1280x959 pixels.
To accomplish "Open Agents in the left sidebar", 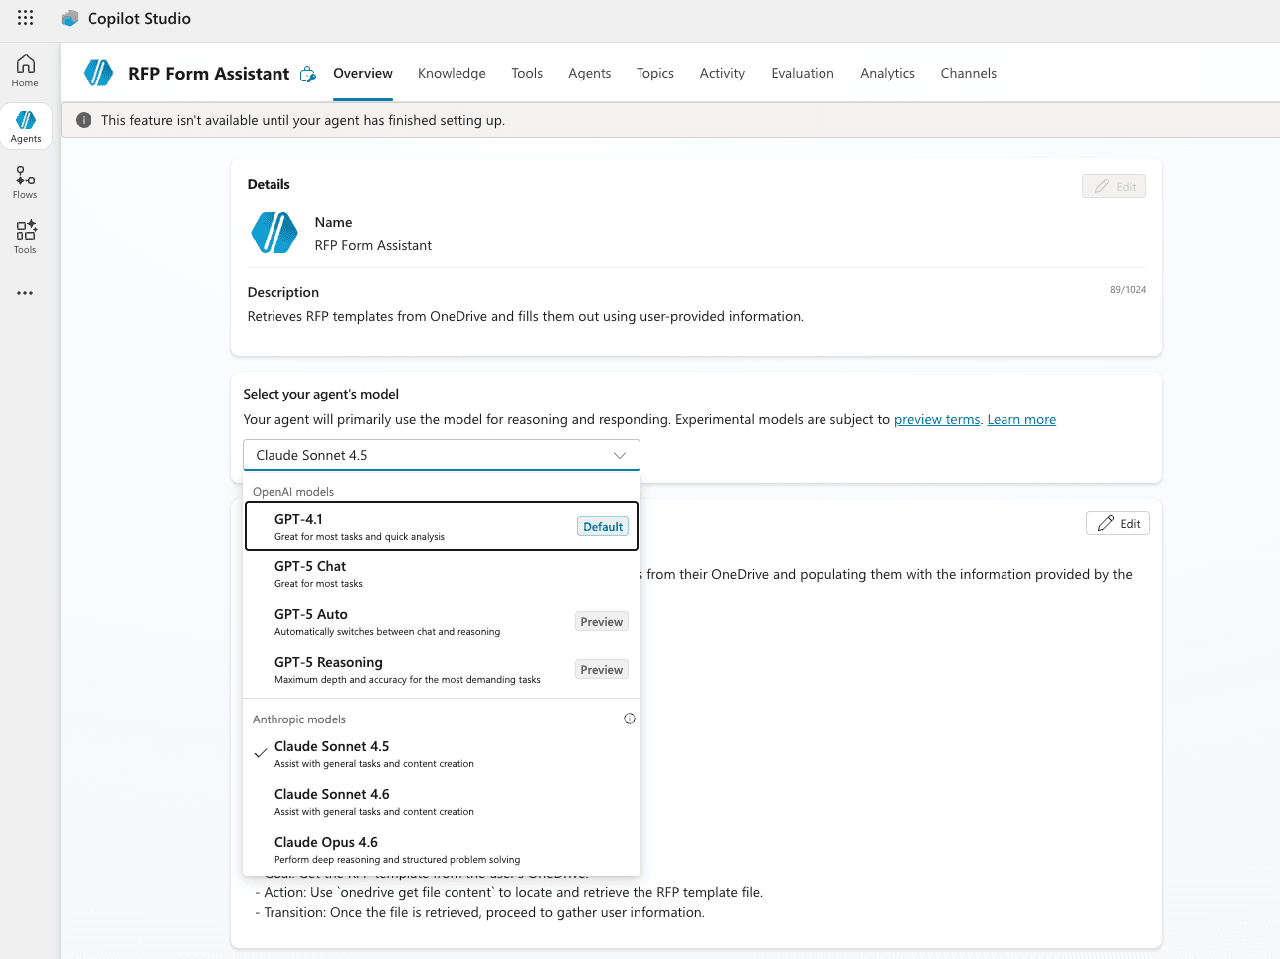I will pyautogui.click(x=26, y=126).
